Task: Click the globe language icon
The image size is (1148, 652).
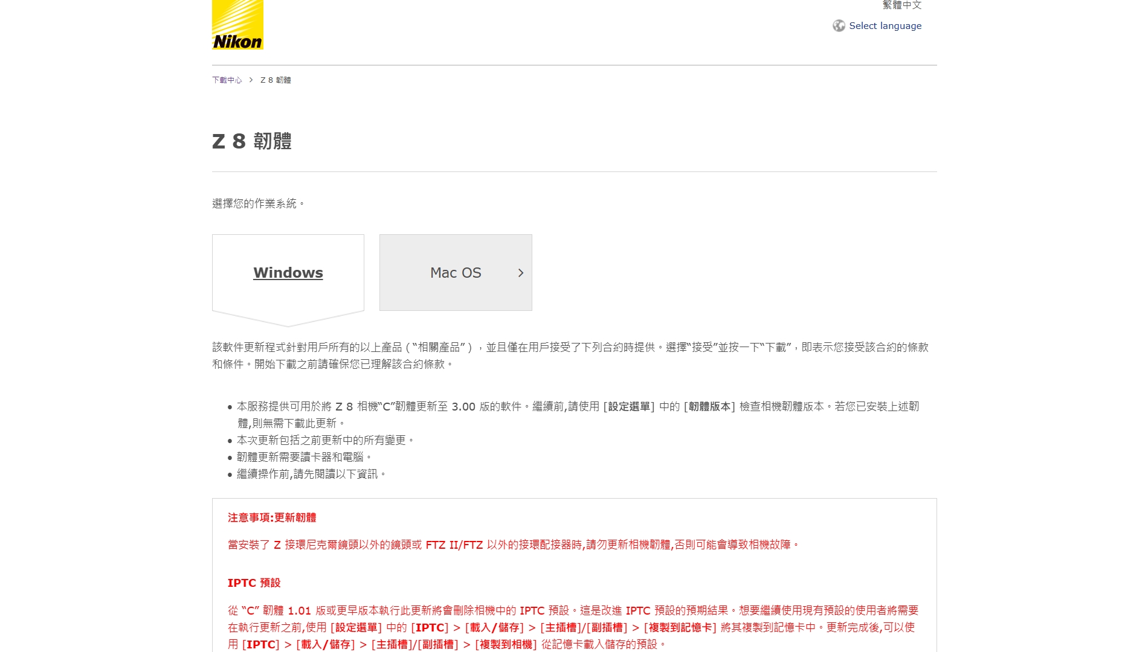Action: point(839,26)
